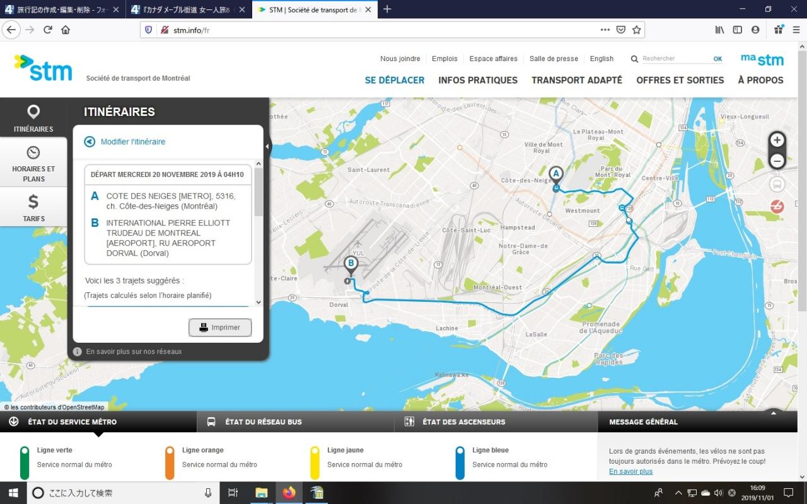This screenshot has width=807, height=504.
Task: Switch to État du réseau bus tab
Action: pos(263,421)
